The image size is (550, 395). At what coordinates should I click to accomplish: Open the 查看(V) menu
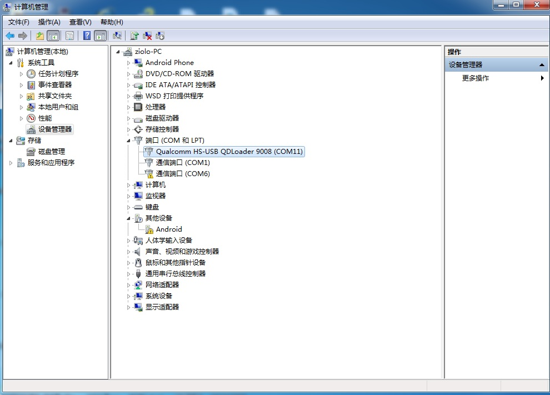(x=81, y=22)
